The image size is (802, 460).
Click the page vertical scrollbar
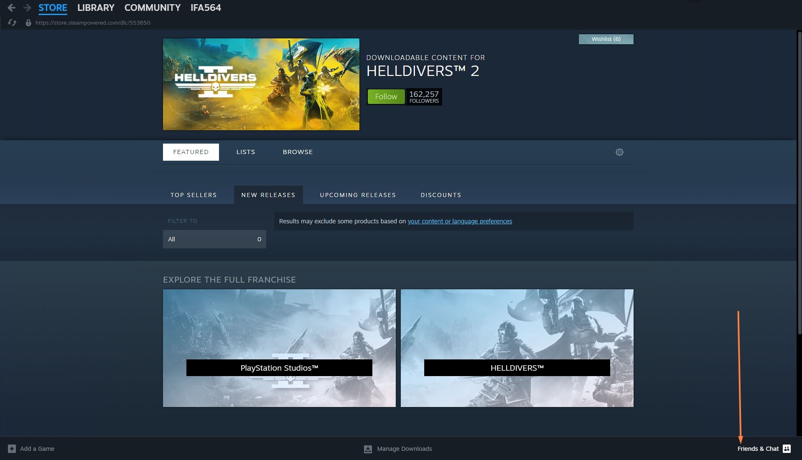799,184
